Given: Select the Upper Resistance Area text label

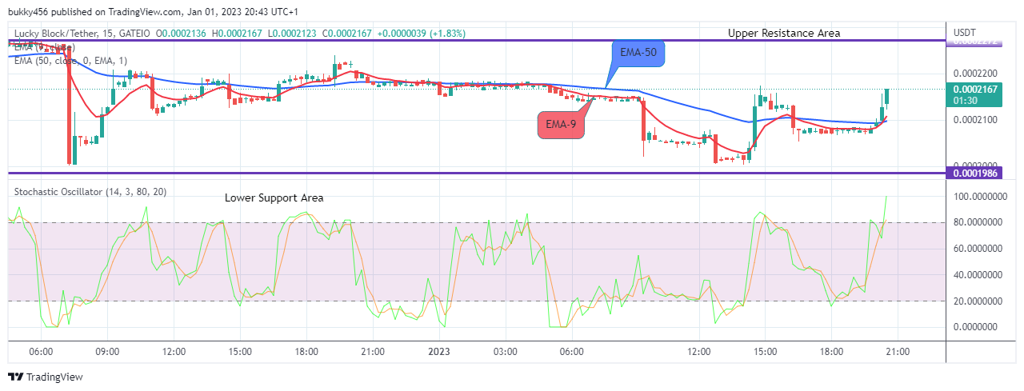Looking at the screenshot, I should click(x=784, y=33).
